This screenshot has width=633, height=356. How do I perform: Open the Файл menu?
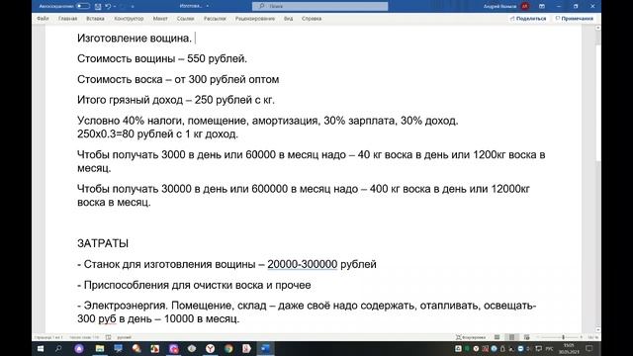coord(43,19)
